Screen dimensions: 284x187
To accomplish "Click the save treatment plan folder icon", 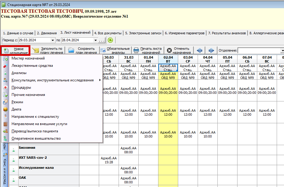I will coord(71,50).
